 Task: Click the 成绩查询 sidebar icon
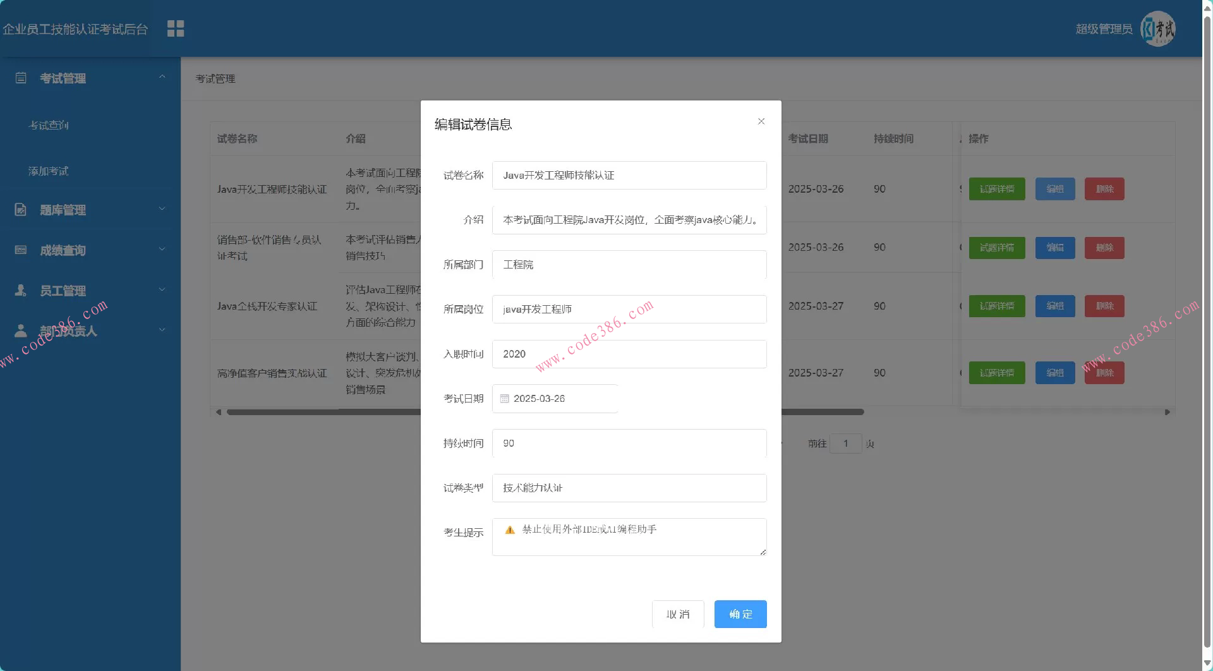21,250
